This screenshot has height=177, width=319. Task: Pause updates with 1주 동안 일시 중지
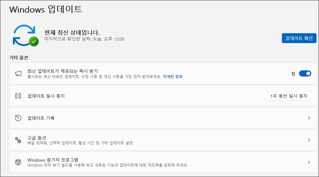coord(289,96)
